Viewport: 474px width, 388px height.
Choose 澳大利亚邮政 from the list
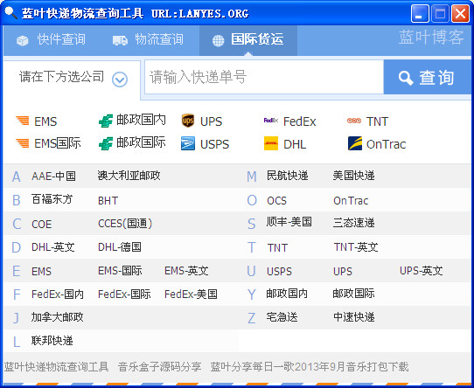click(129, 176)
